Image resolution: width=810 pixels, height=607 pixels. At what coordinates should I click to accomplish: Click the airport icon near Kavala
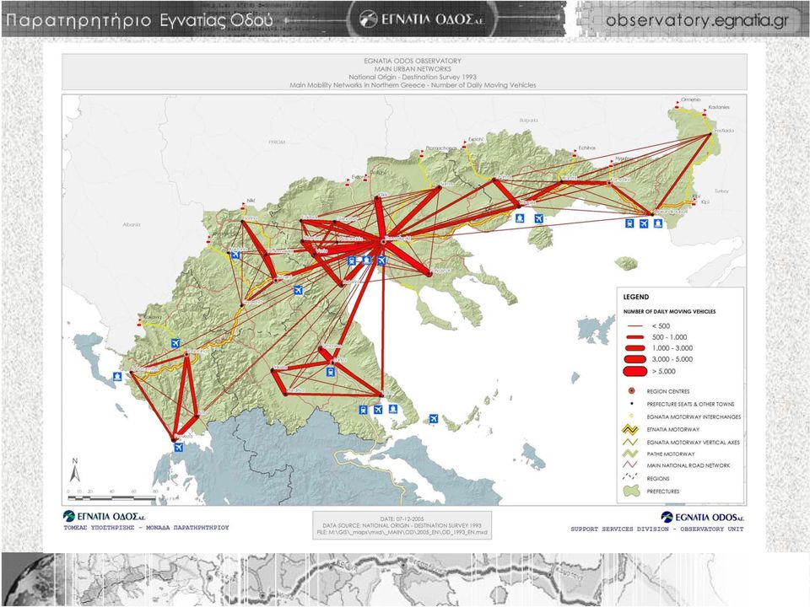pos(539,218)
